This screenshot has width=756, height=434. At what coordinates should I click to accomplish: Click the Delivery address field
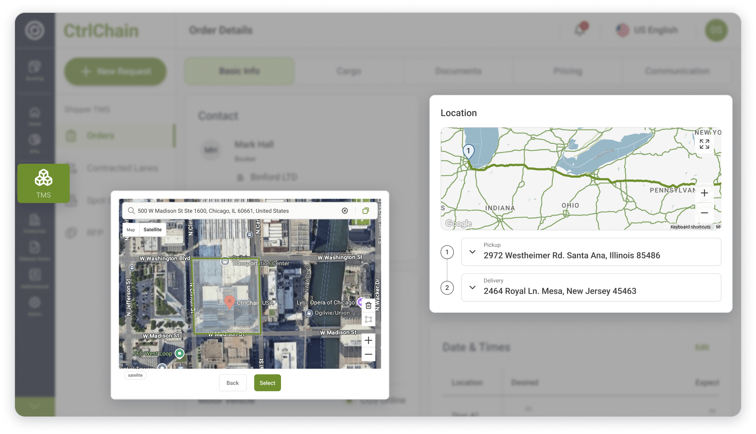click(591, 287)
